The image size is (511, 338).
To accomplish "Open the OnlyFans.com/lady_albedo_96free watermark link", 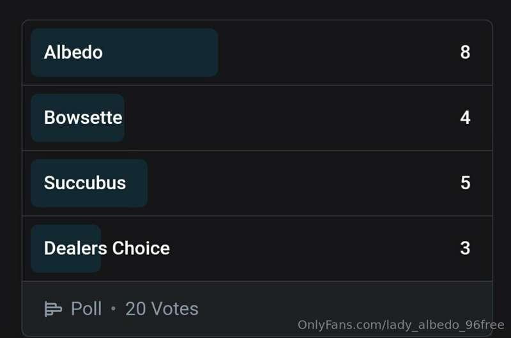I will point(401,325).
